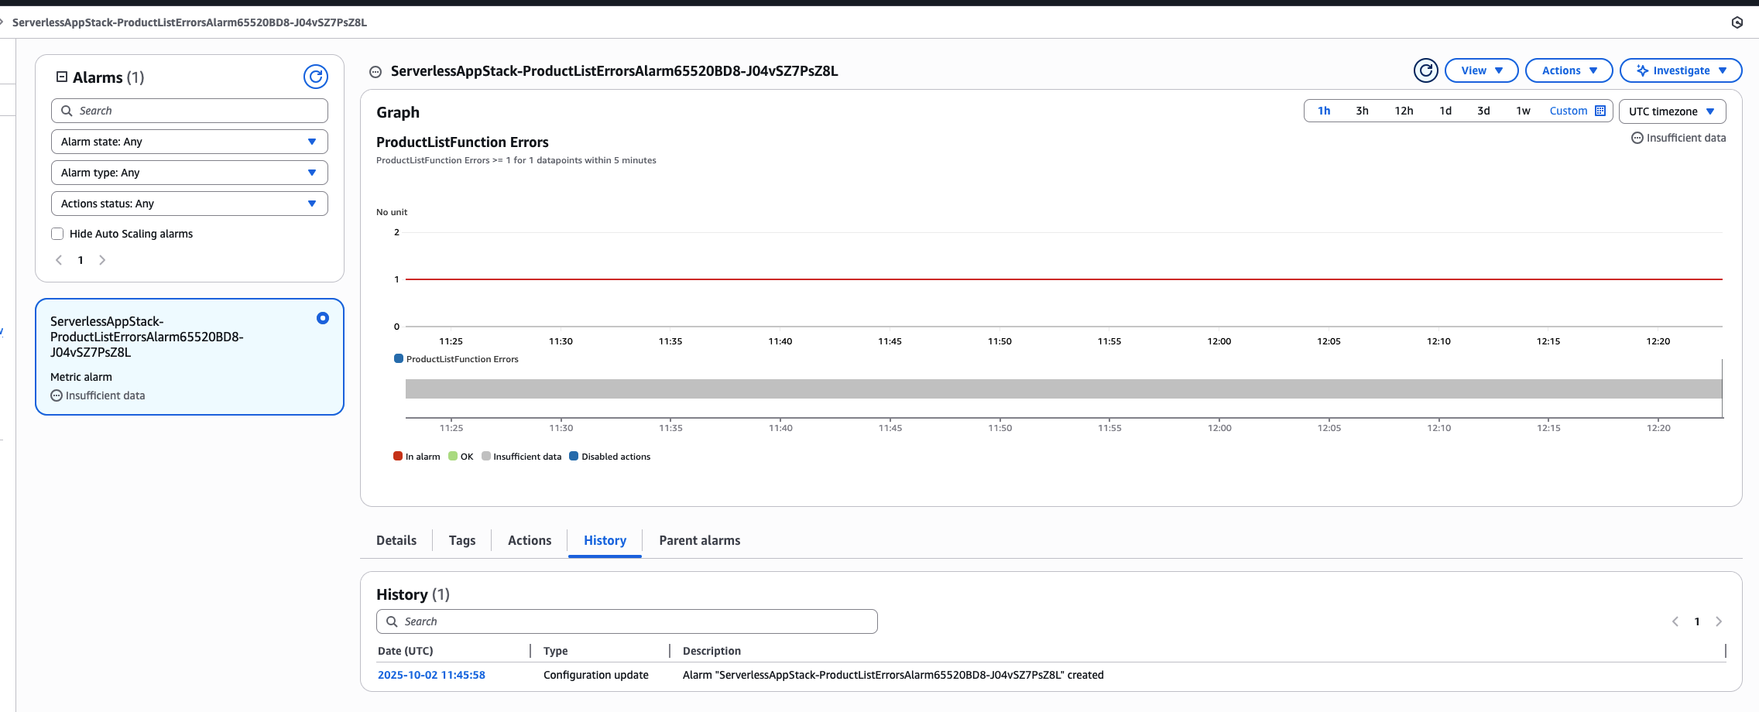Viewport: 1759px width, 712px height.
Task: Focus the History search input field
Action: click(x=627, y=621)
